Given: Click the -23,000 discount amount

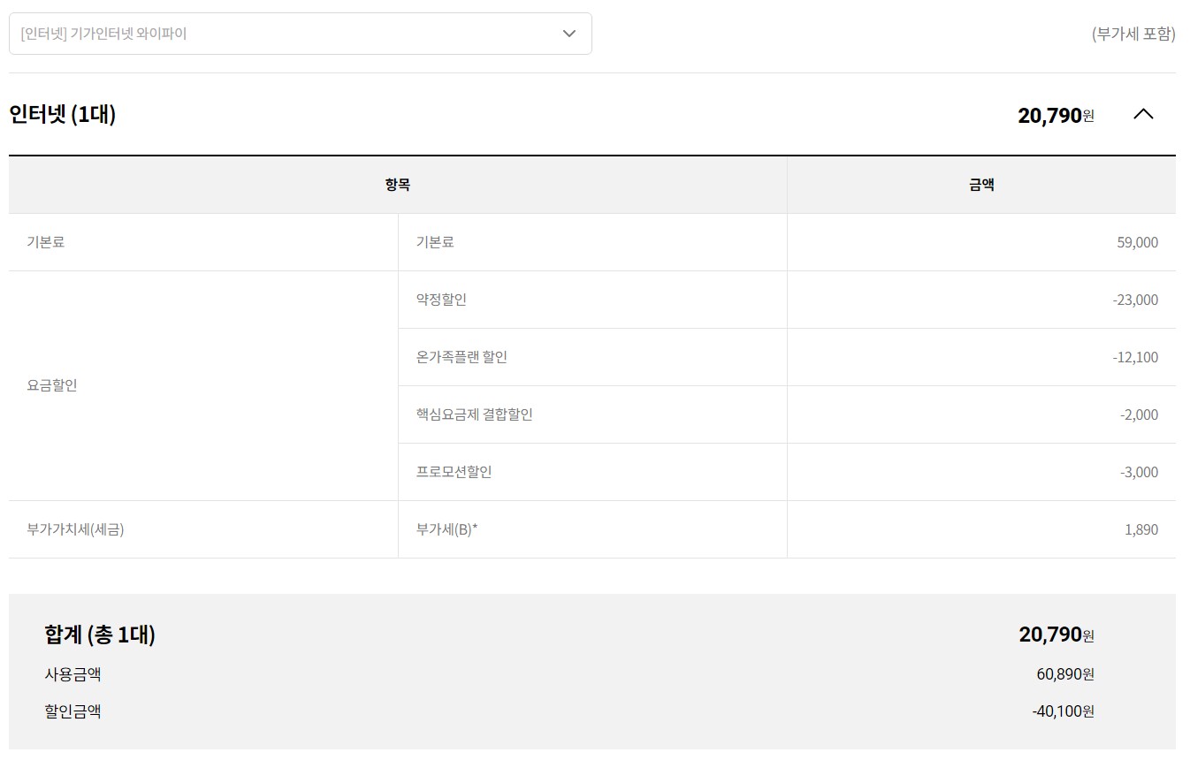Looking at the screenshot, I should click(1135, 300).
